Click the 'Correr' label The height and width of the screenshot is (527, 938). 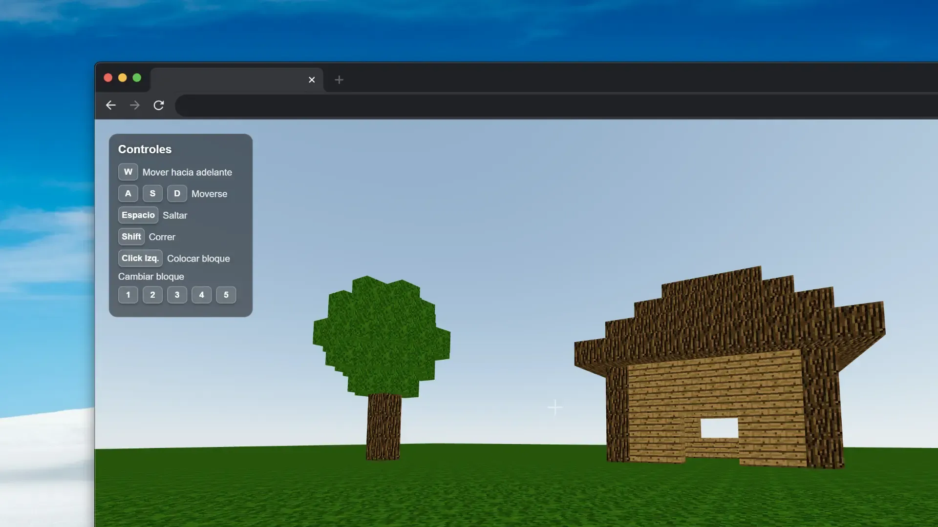tap(162, 237)
